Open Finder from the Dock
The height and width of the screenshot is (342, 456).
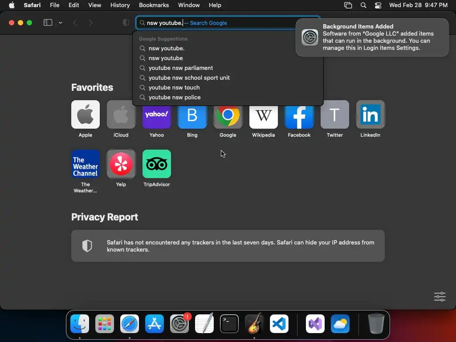(x=80, y=324)
